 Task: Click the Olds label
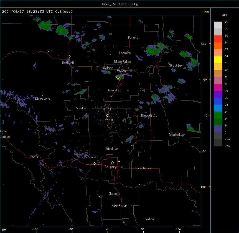coord(108,109)
